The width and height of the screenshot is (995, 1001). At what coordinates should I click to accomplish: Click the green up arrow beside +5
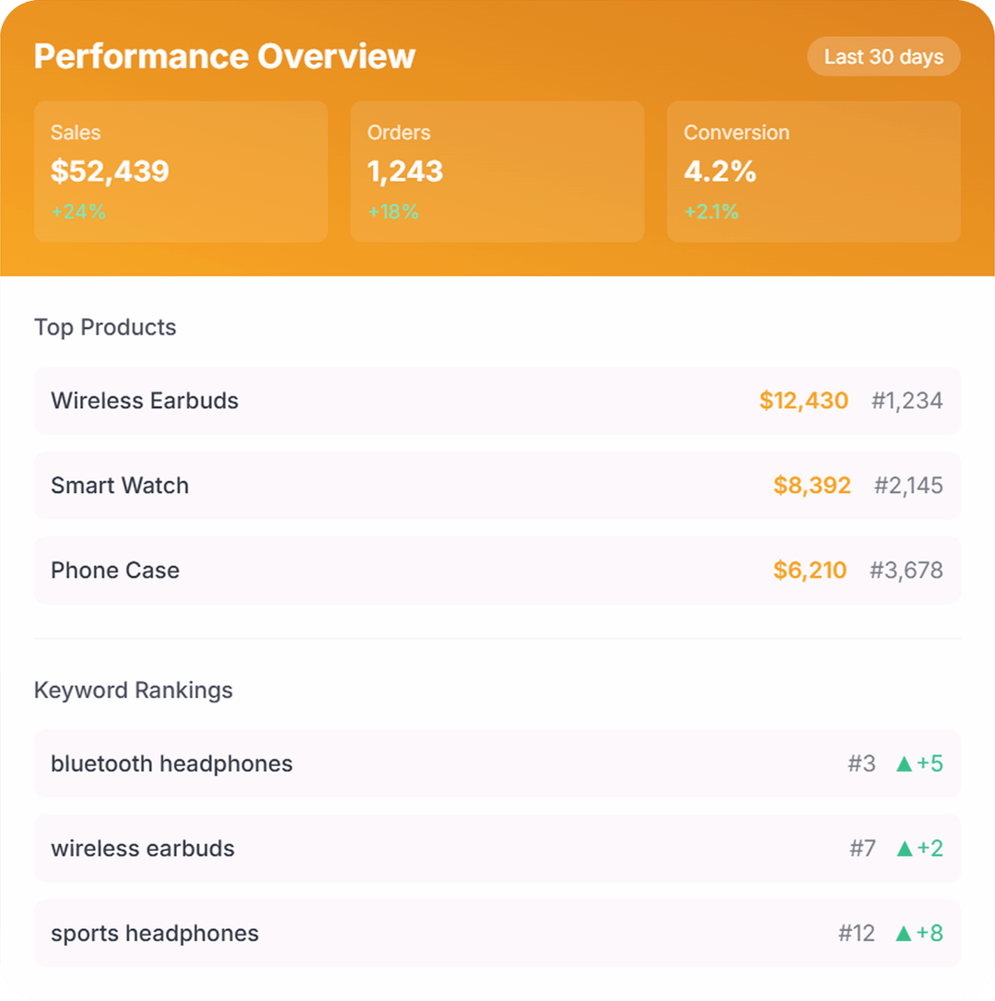pos(904,764)
